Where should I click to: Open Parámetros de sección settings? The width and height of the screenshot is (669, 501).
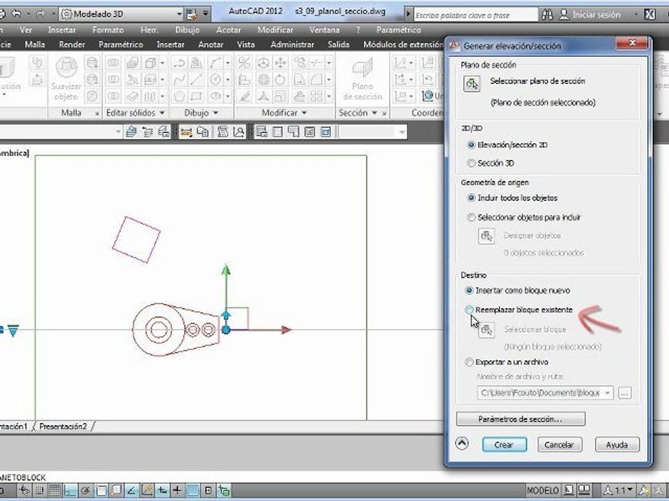pos(521,419)
